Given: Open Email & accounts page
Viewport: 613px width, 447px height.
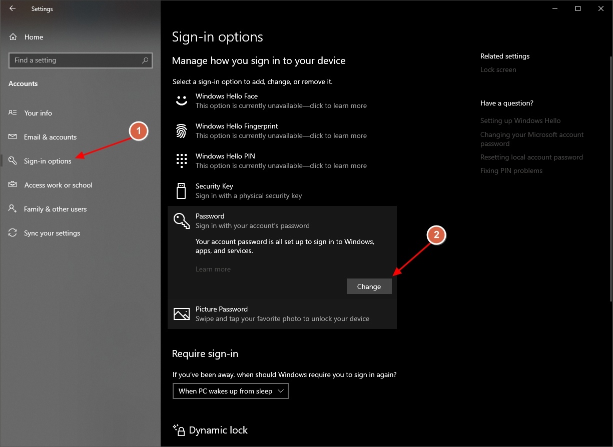Looking at the screenshot, I should click(x=50, y=137).
